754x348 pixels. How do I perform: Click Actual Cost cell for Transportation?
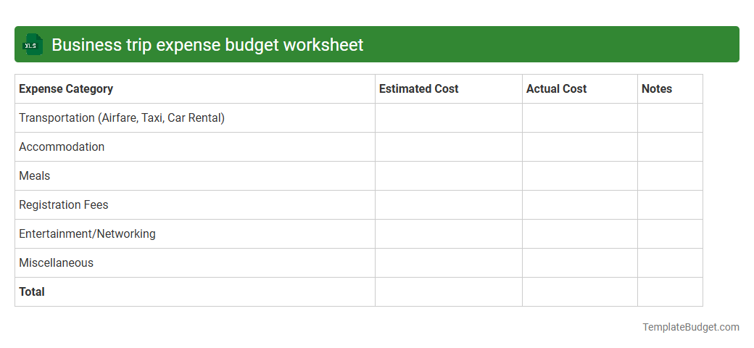pyautogui.click(x=580, y=117)
